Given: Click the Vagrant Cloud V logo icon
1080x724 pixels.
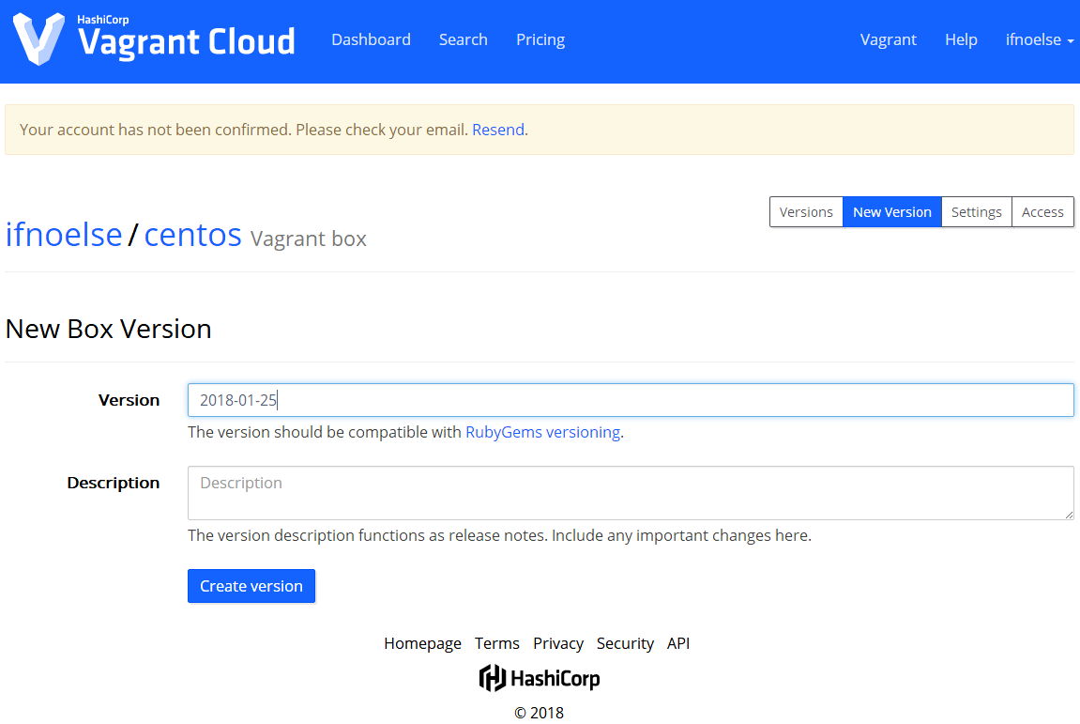Looking at the screenshot, I should click(x=39, y=39).
